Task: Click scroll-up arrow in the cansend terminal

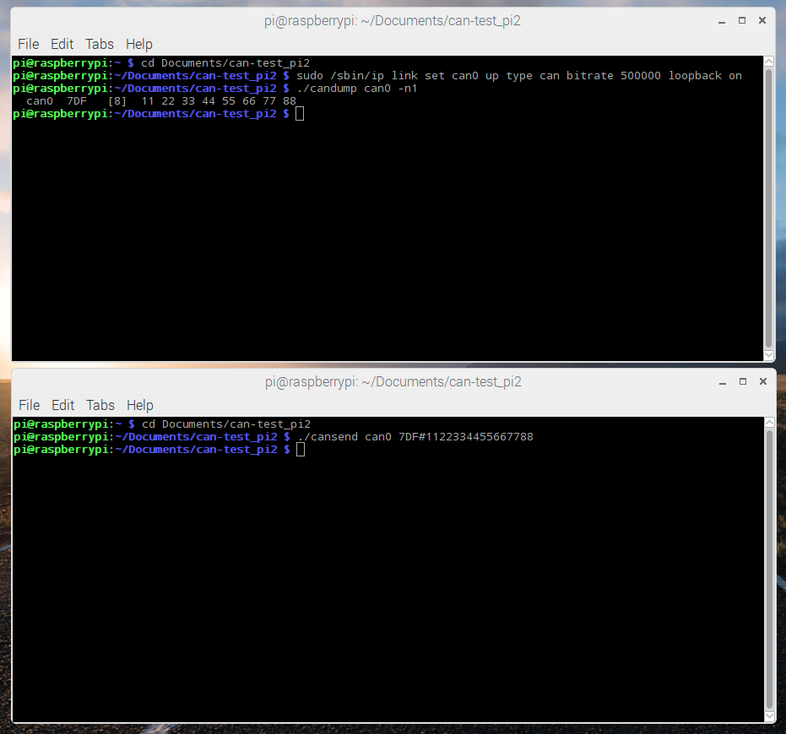Action: [x=768, y=424]
